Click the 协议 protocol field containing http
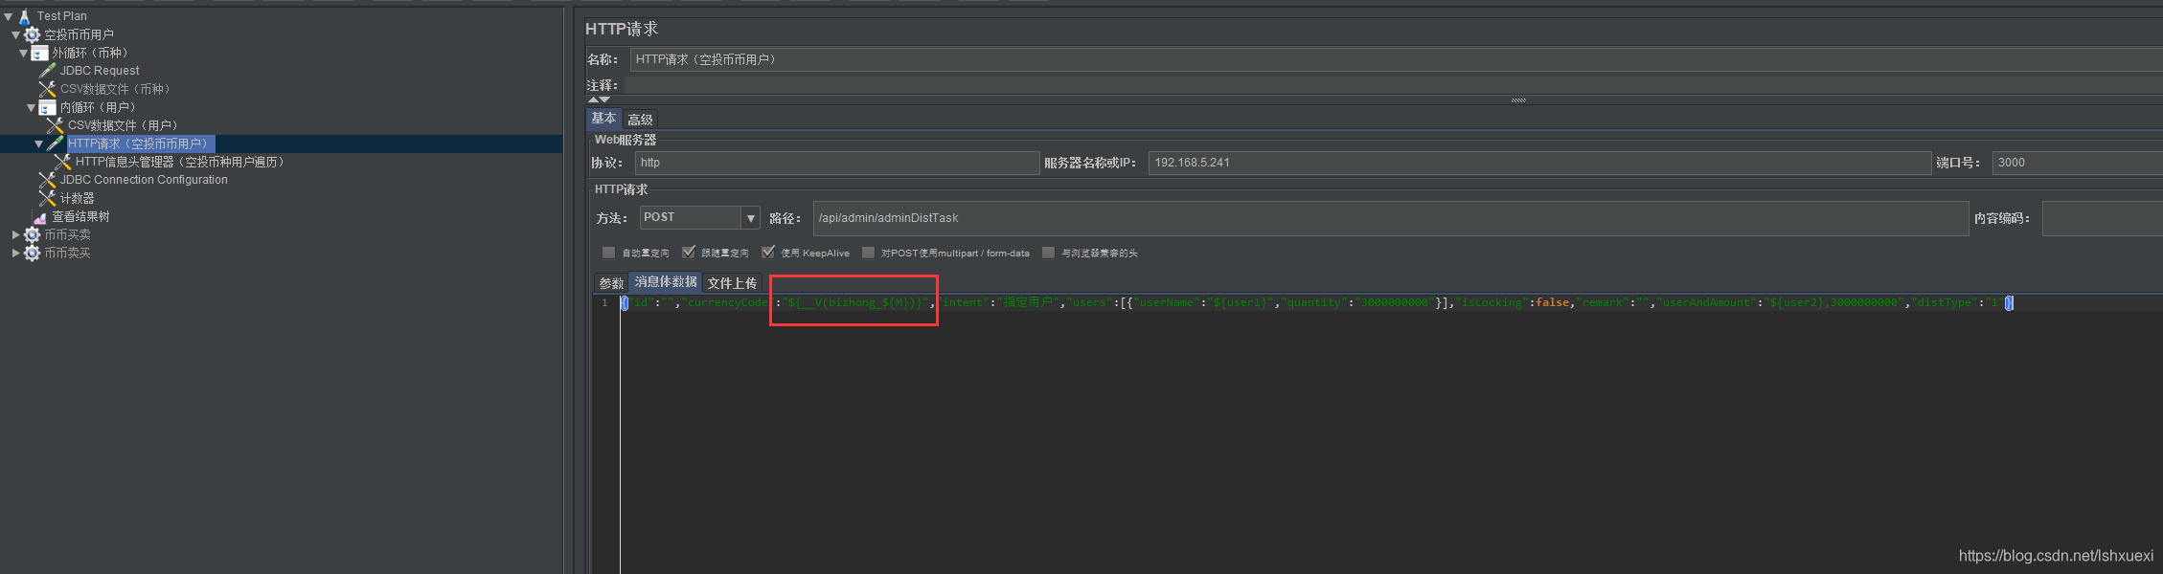This screenshot has width=2163, height=574. 837,163
